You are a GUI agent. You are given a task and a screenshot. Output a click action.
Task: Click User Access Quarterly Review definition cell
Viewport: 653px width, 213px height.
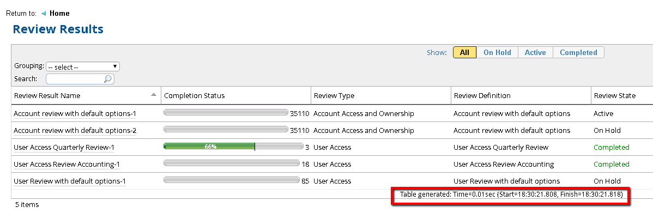click(x=501, y=147)
